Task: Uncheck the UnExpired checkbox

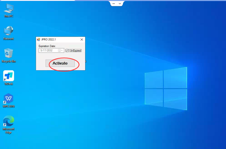Action: click(x=67, y=51)
